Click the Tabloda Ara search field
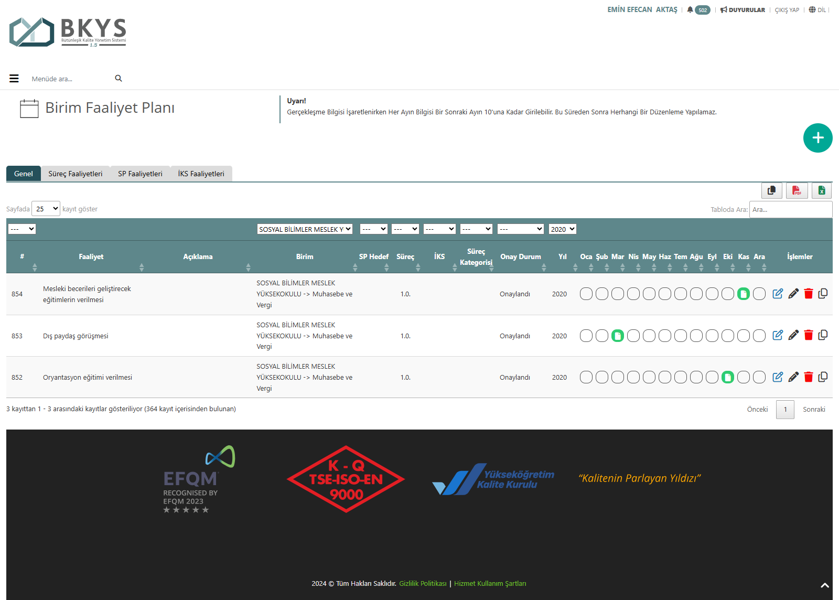This screenshot has height=600, width=839. (x=790, y=209)
